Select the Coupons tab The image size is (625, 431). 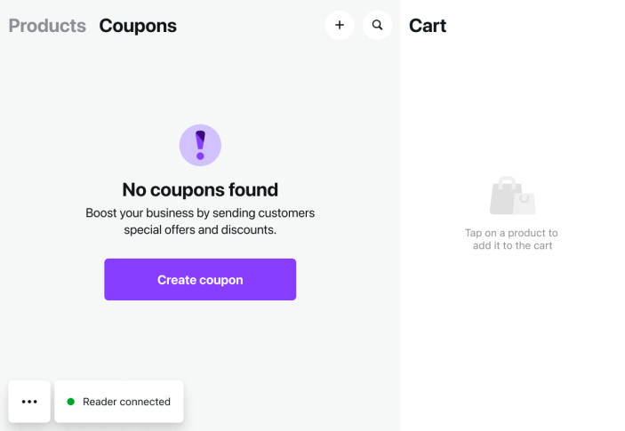138,26
